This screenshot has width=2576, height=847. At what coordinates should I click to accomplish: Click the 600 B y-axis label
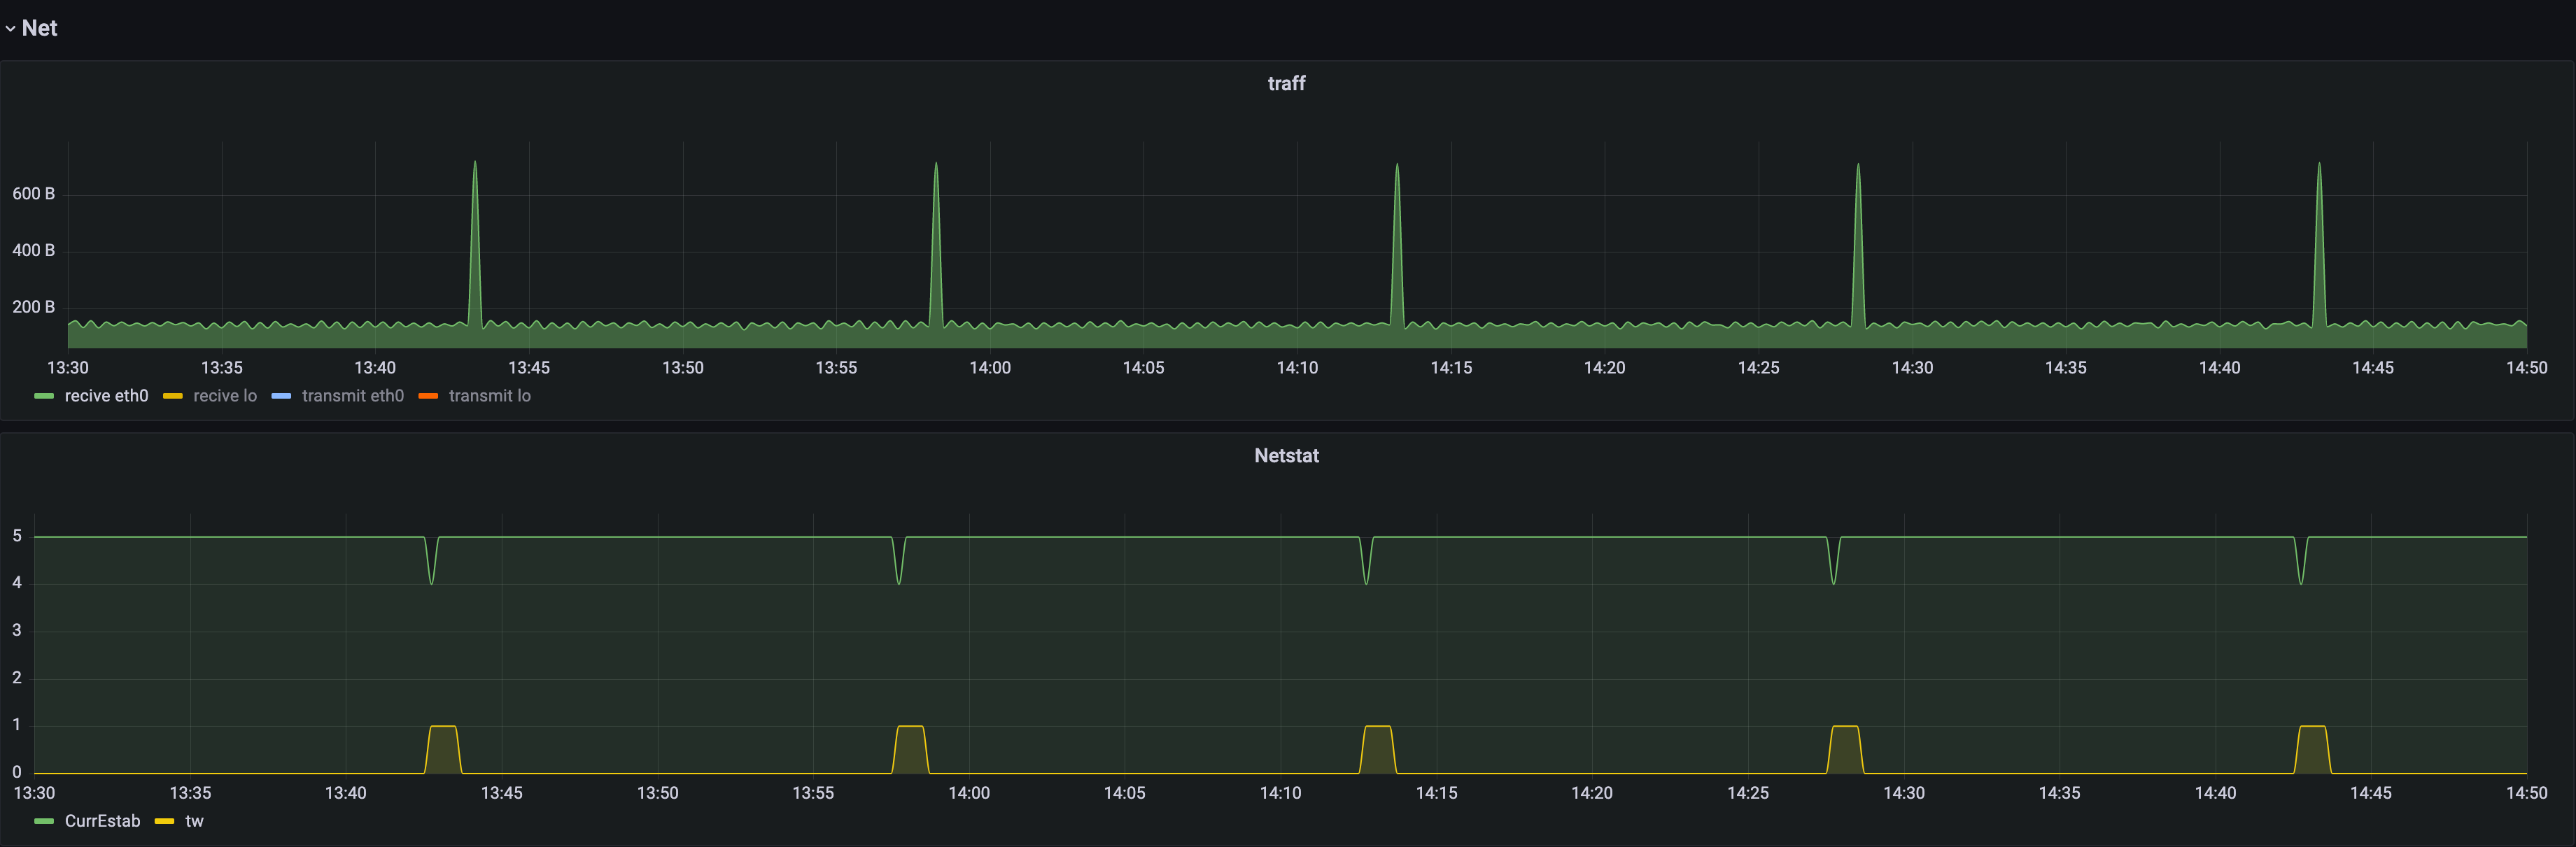pos(33,194)
